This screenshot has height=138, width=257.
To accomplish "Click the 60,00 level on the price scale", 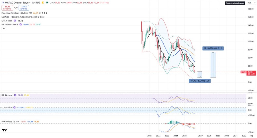I will [x=250, y=58].
